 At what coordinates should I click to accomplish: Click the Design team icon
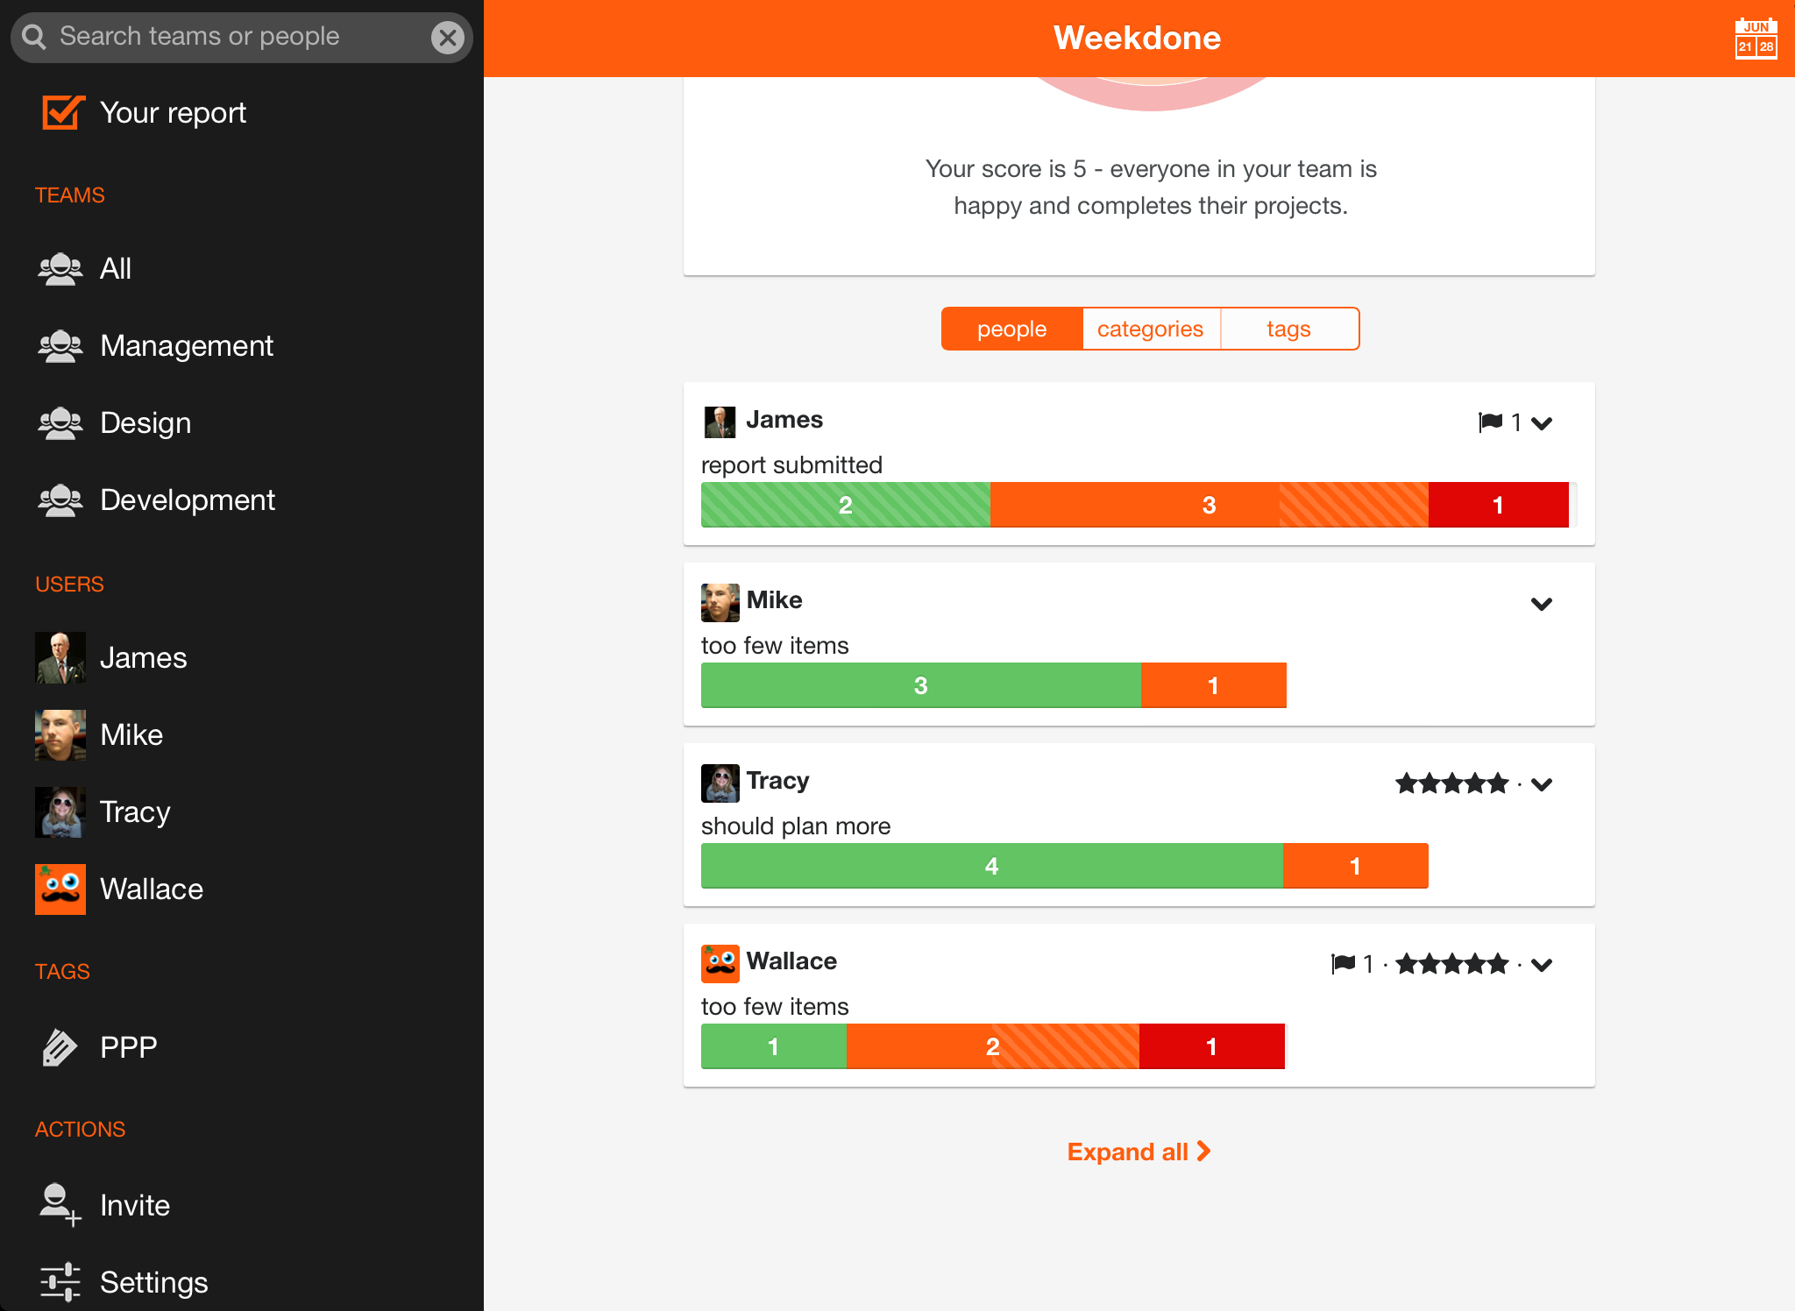(61, 422)
